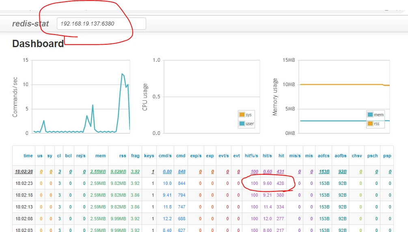Click the psch column header
The image size is (408, 232).
[372, 156]
